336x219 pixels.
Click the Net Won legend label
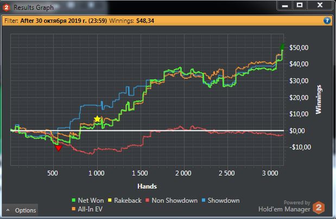pyautogui.click(x=91, y=201)
